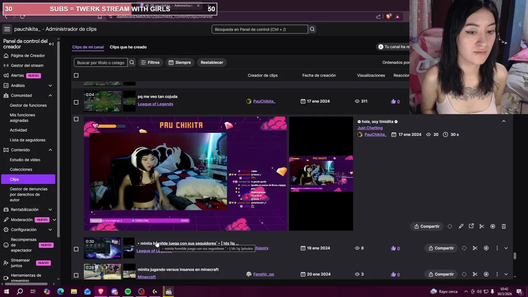
Task: Click like thumb on 'pq me veo tan cojuda' row
Action: pyautogui.click(x=394, y=101)
